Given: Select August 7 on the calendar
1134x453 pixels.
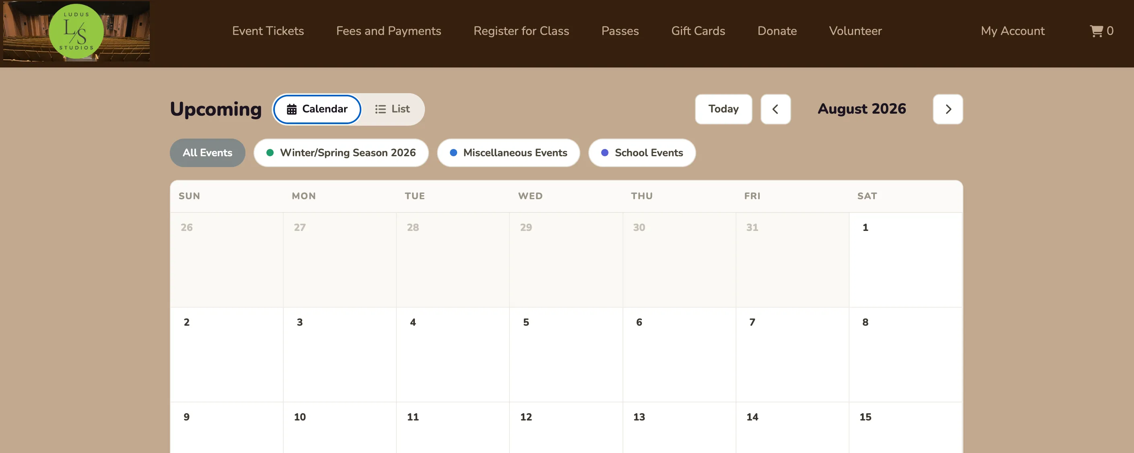Looking at the screenshot, I should pos(792,355).
